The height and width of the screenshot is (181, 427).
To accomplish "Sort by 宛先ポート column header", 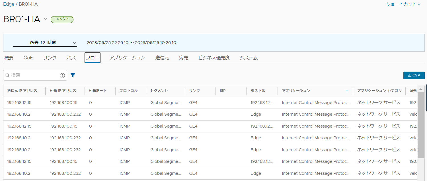I will 98,91.
